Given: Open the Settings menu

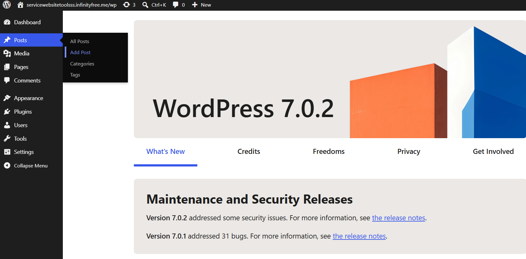Looking at the screenshot, I should point(31,152).
